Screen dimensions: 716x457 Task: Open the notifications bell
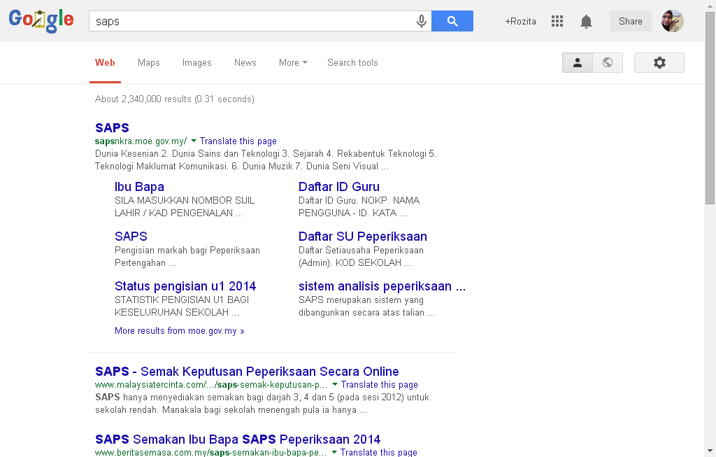pyautogui.click(x=587, y=22)
